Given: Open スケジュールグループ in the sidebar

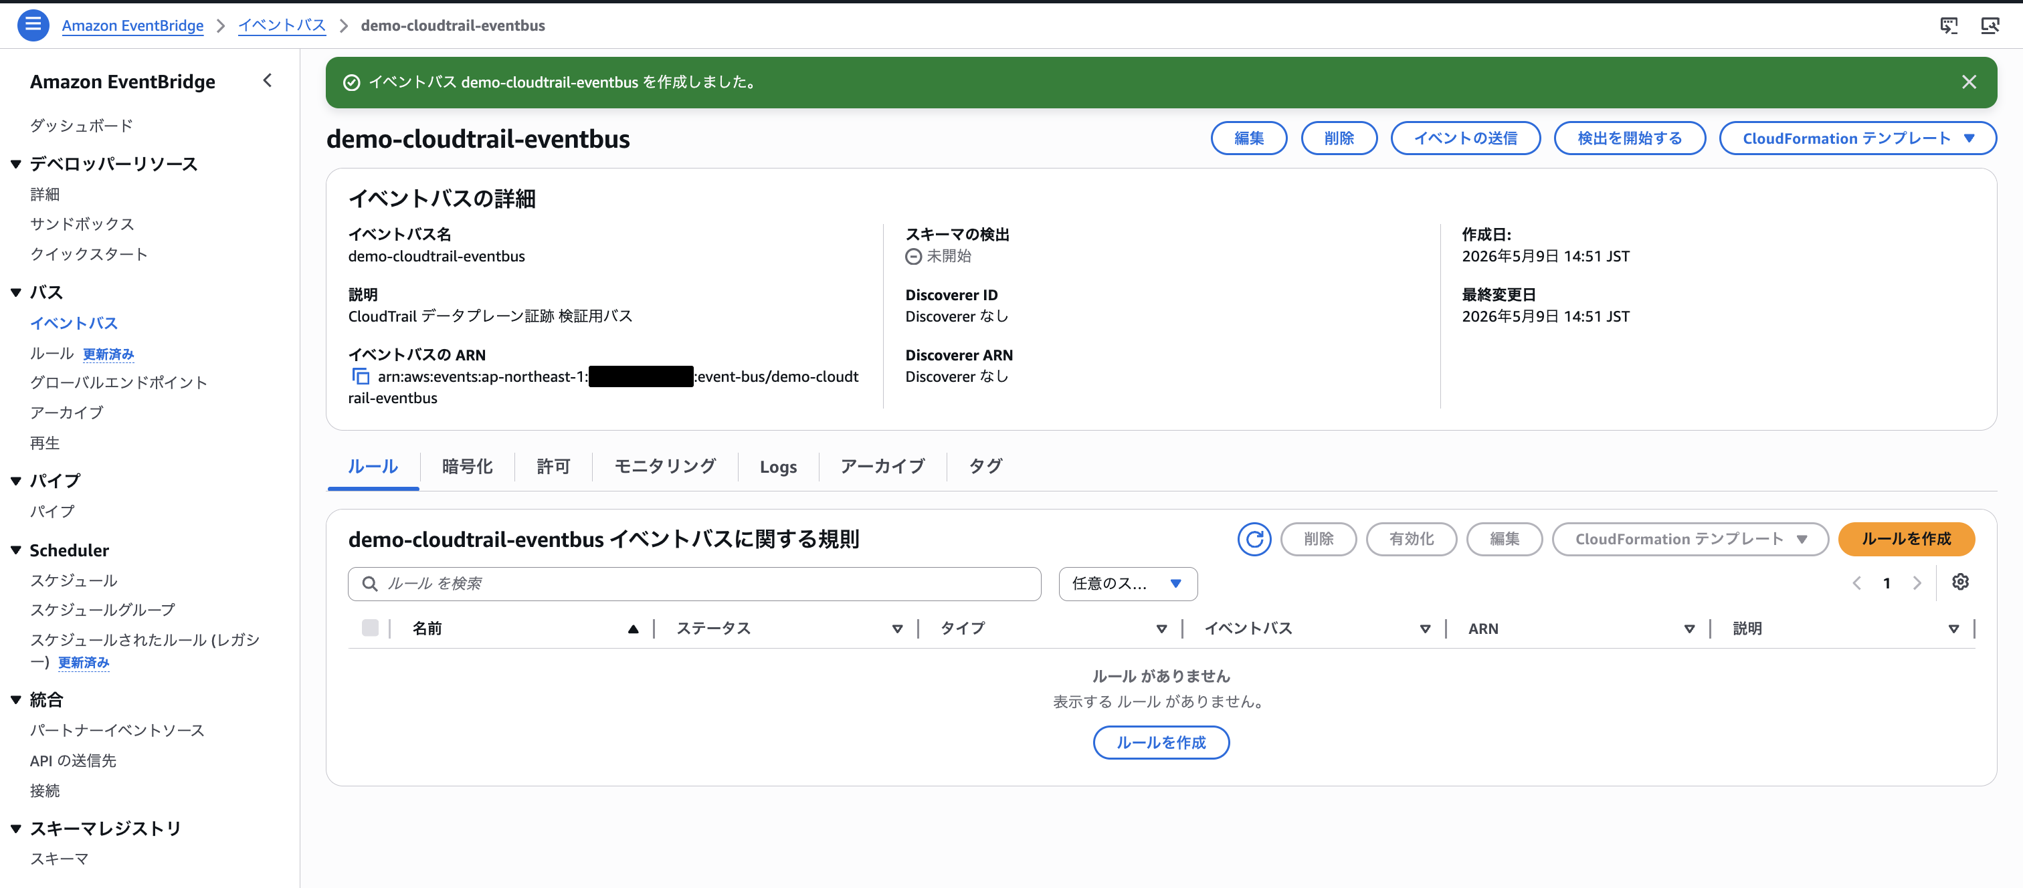Looking at the screenshot, I should pyautogui.click(x=103, y=609).
